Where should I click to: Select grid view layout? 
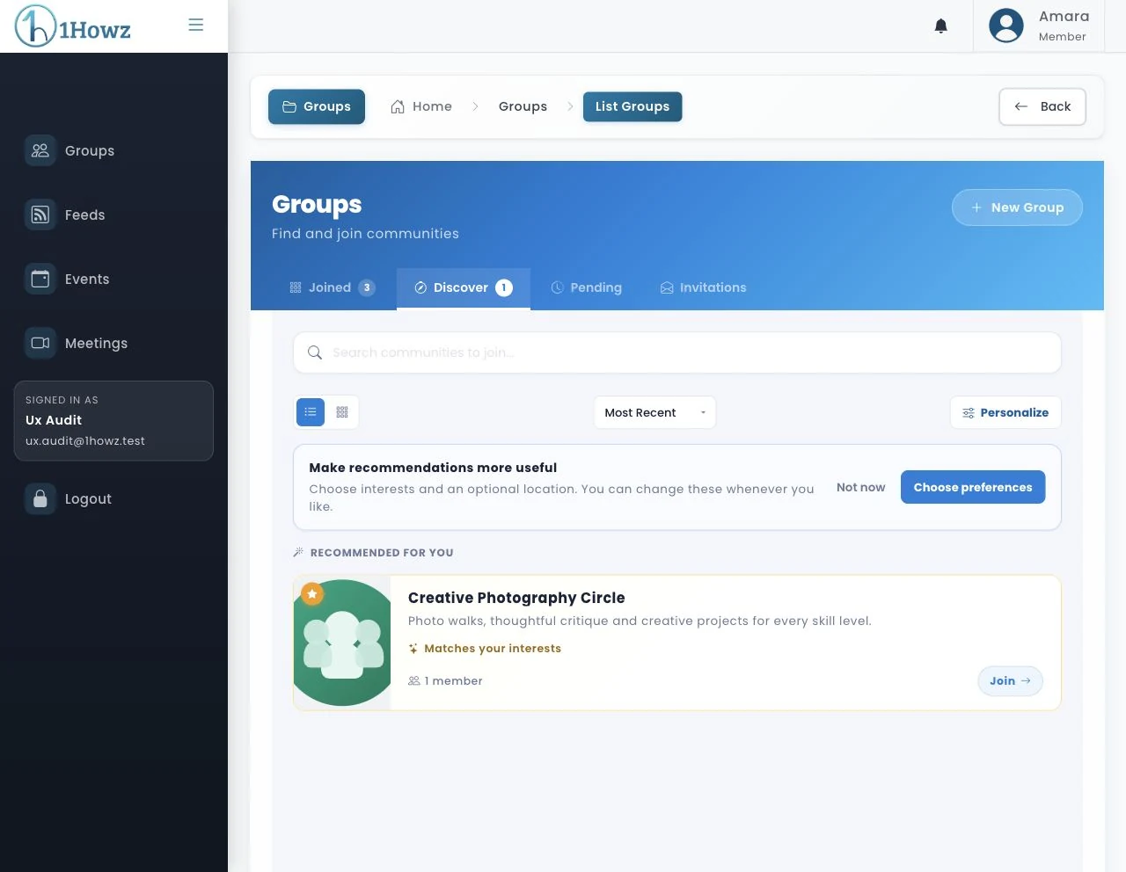click(x=342, y=412)
